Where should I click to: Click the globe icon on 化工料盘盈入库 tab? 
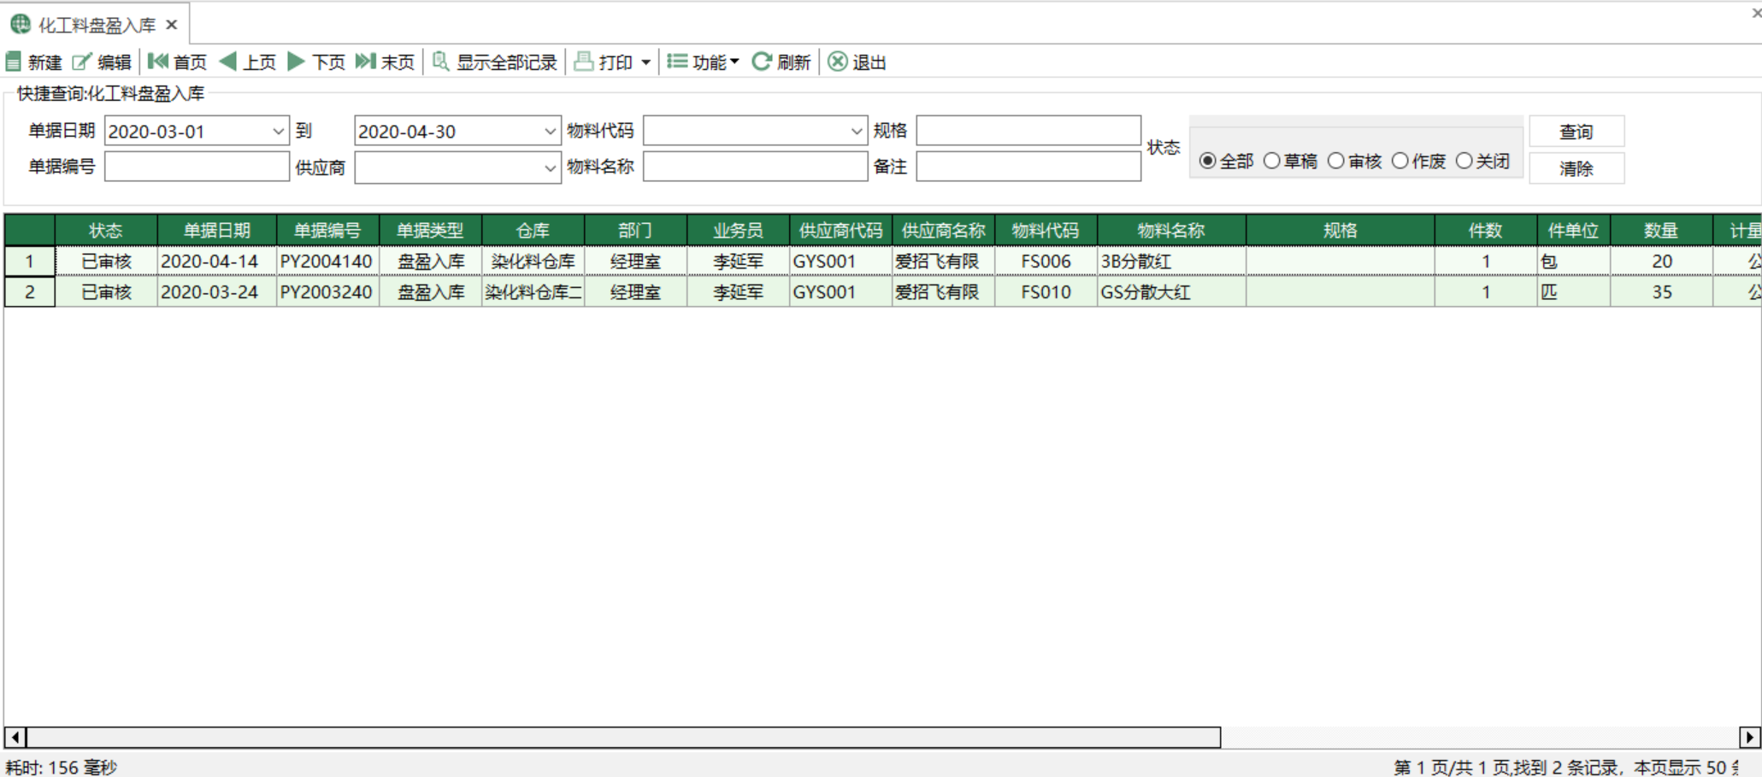[x=21, y=25]
